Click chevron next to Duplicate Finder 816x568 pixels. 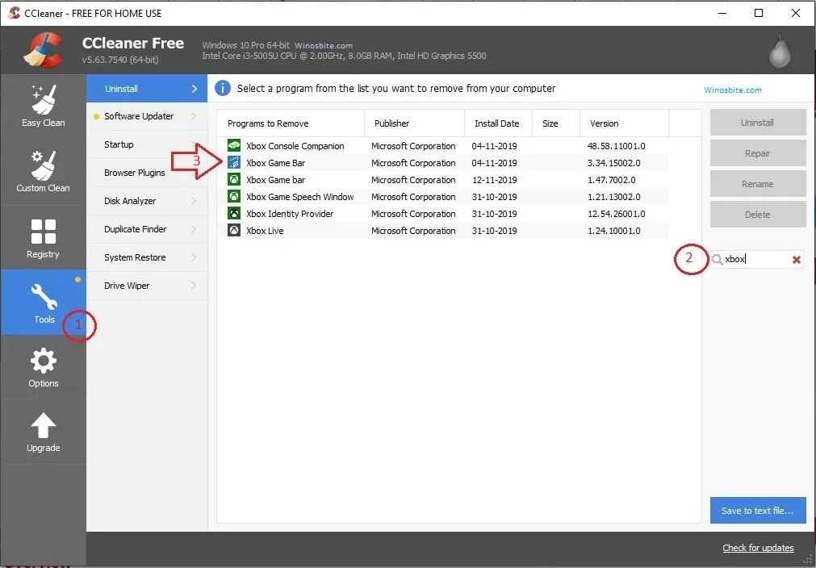194,229
